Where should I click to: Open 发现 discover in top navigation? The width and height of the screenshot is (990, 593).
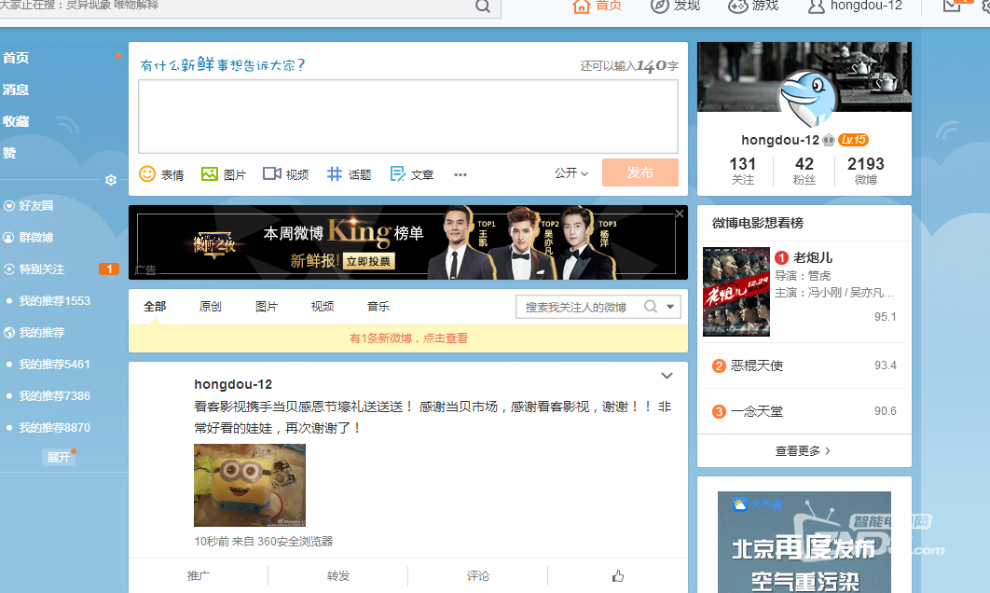pyautogui.click(x=676, y=6)
